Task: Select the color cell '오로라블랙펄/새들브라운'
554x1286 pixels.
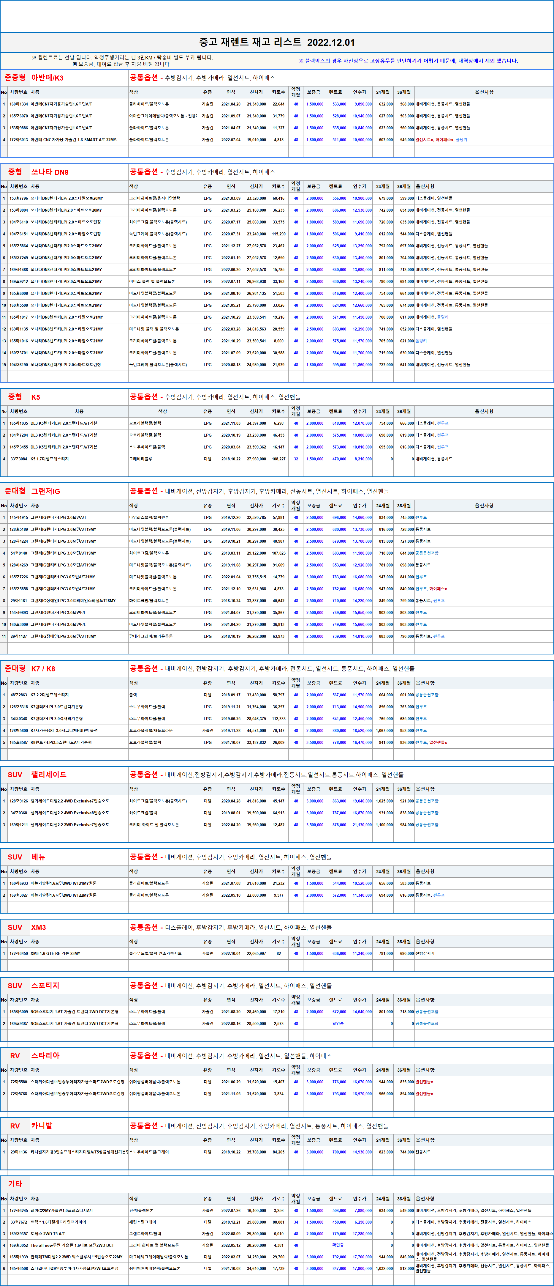Action: (x=151, y=731)
